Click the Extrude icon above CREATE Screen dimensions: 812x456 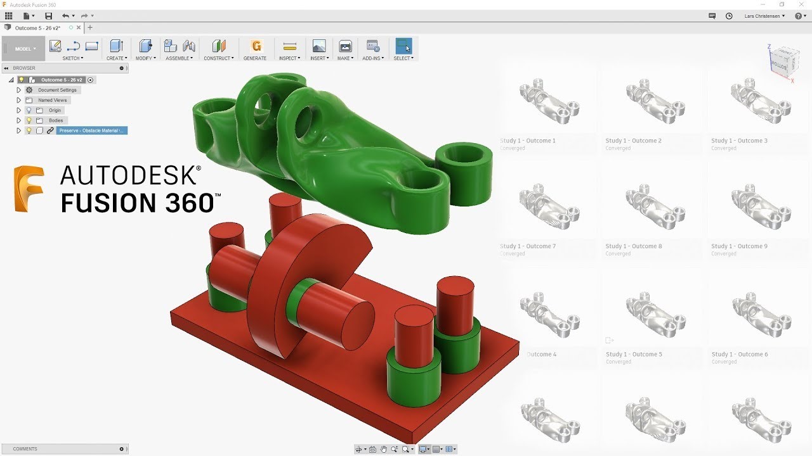116,46
